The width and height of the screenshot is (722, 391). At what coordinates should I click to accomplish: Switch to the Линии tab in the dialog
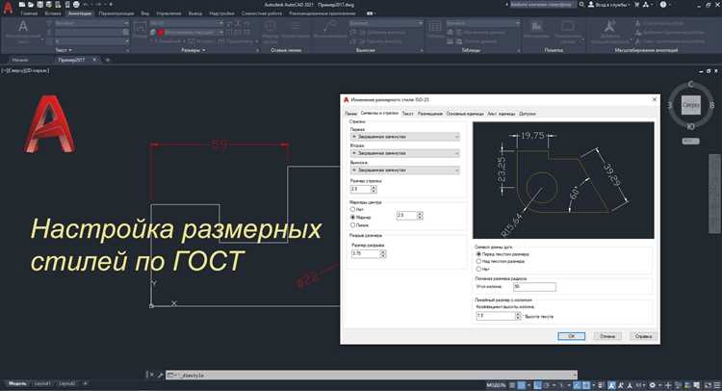pos(350,114)
